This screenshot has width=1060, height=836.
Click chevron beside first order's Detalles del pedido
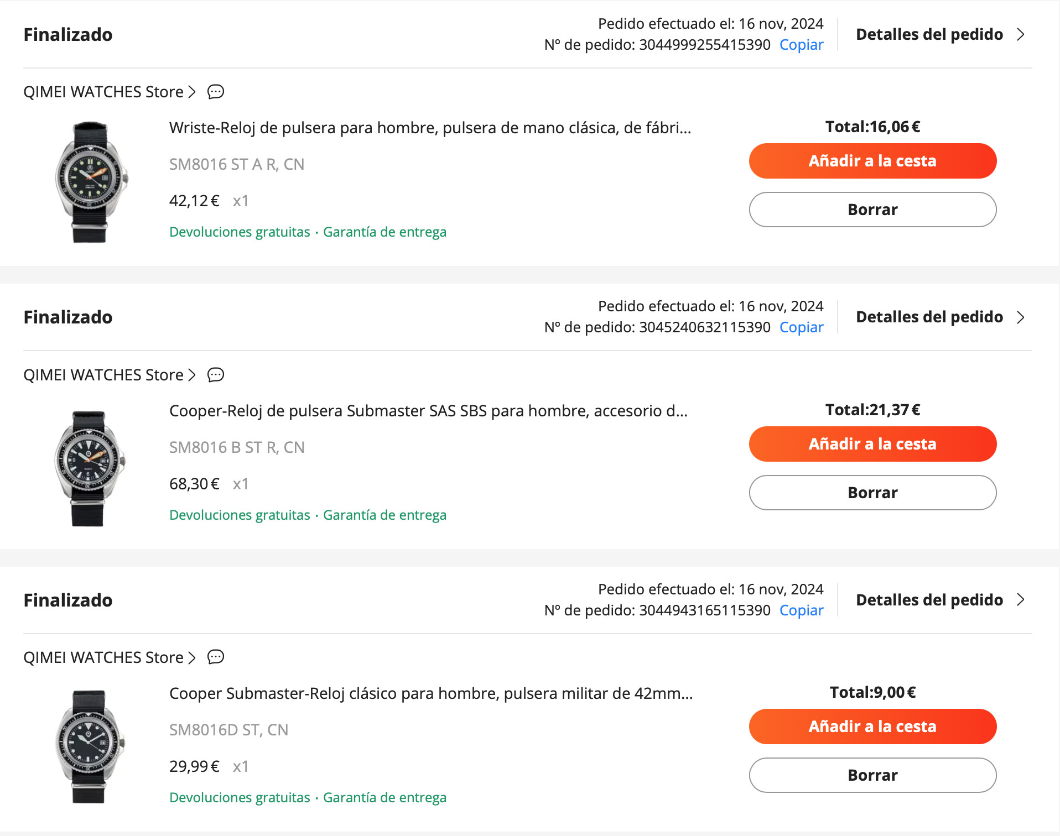click(1021, 35)
